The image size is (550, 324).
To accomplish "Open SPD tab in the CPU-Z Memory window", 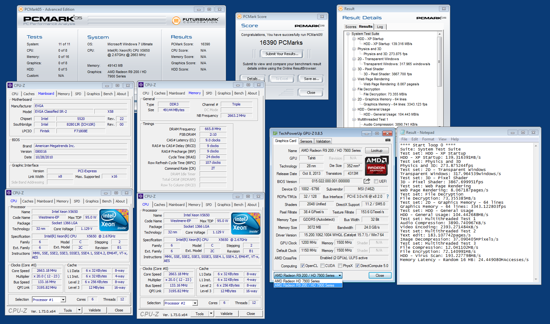I will coord(209,93).
